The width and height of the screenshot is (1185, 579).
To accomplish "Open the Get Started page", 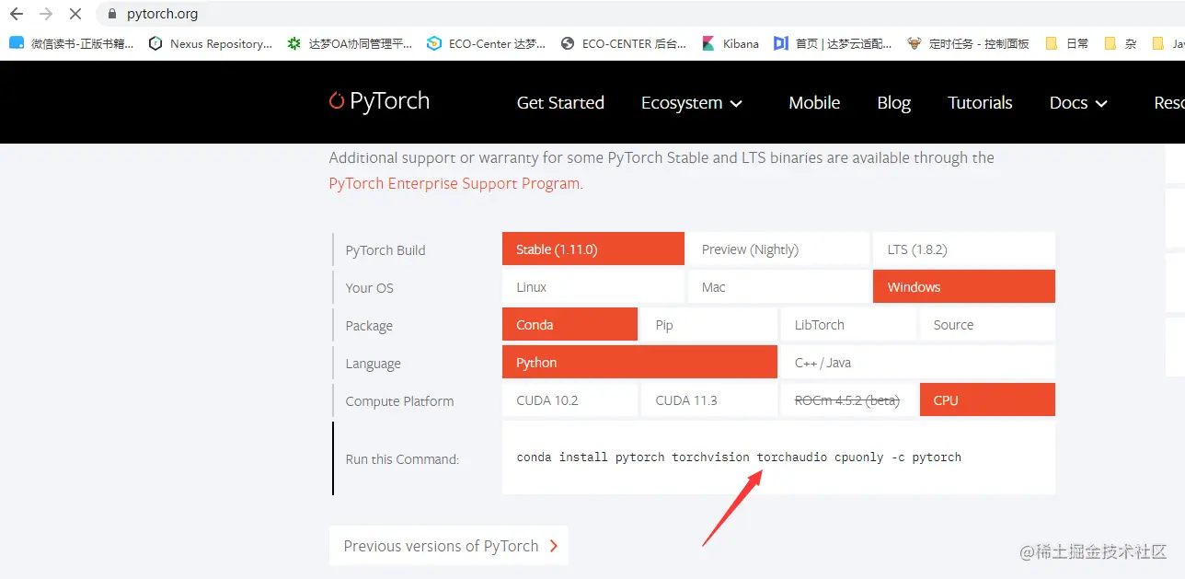I will (560, 102).
